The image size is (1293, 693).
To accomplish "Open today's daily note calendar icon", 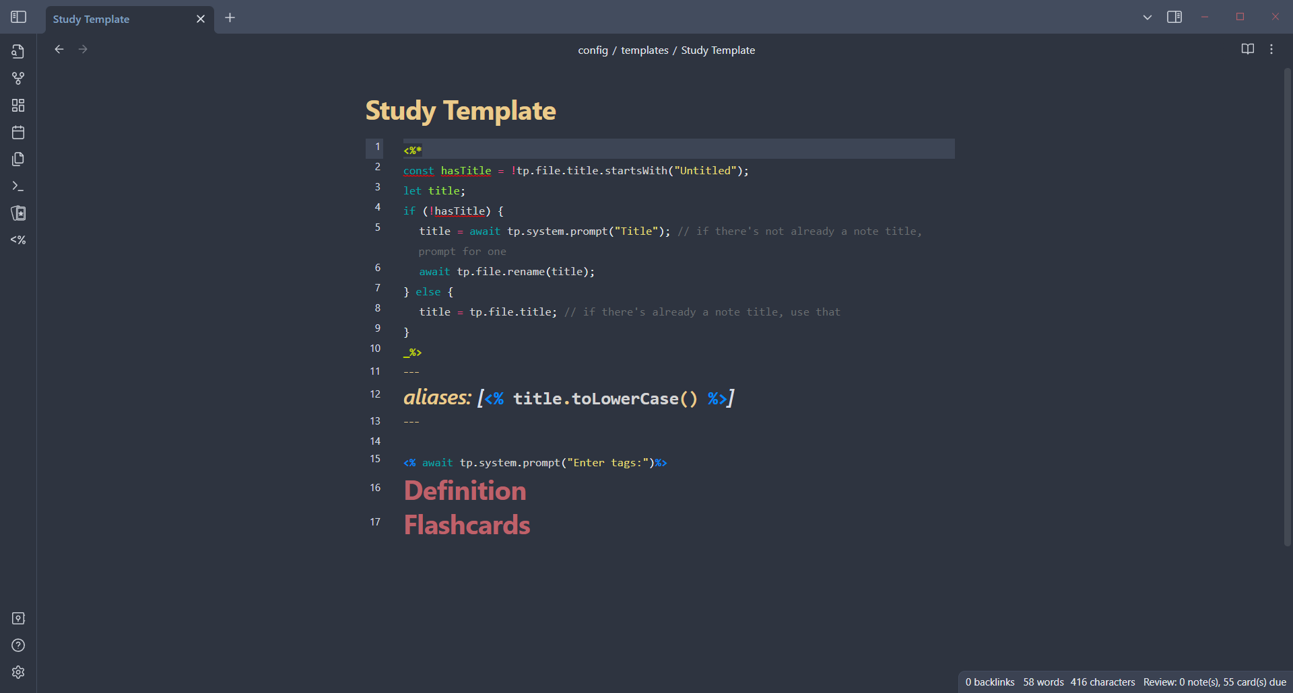I will pos(18,133).
